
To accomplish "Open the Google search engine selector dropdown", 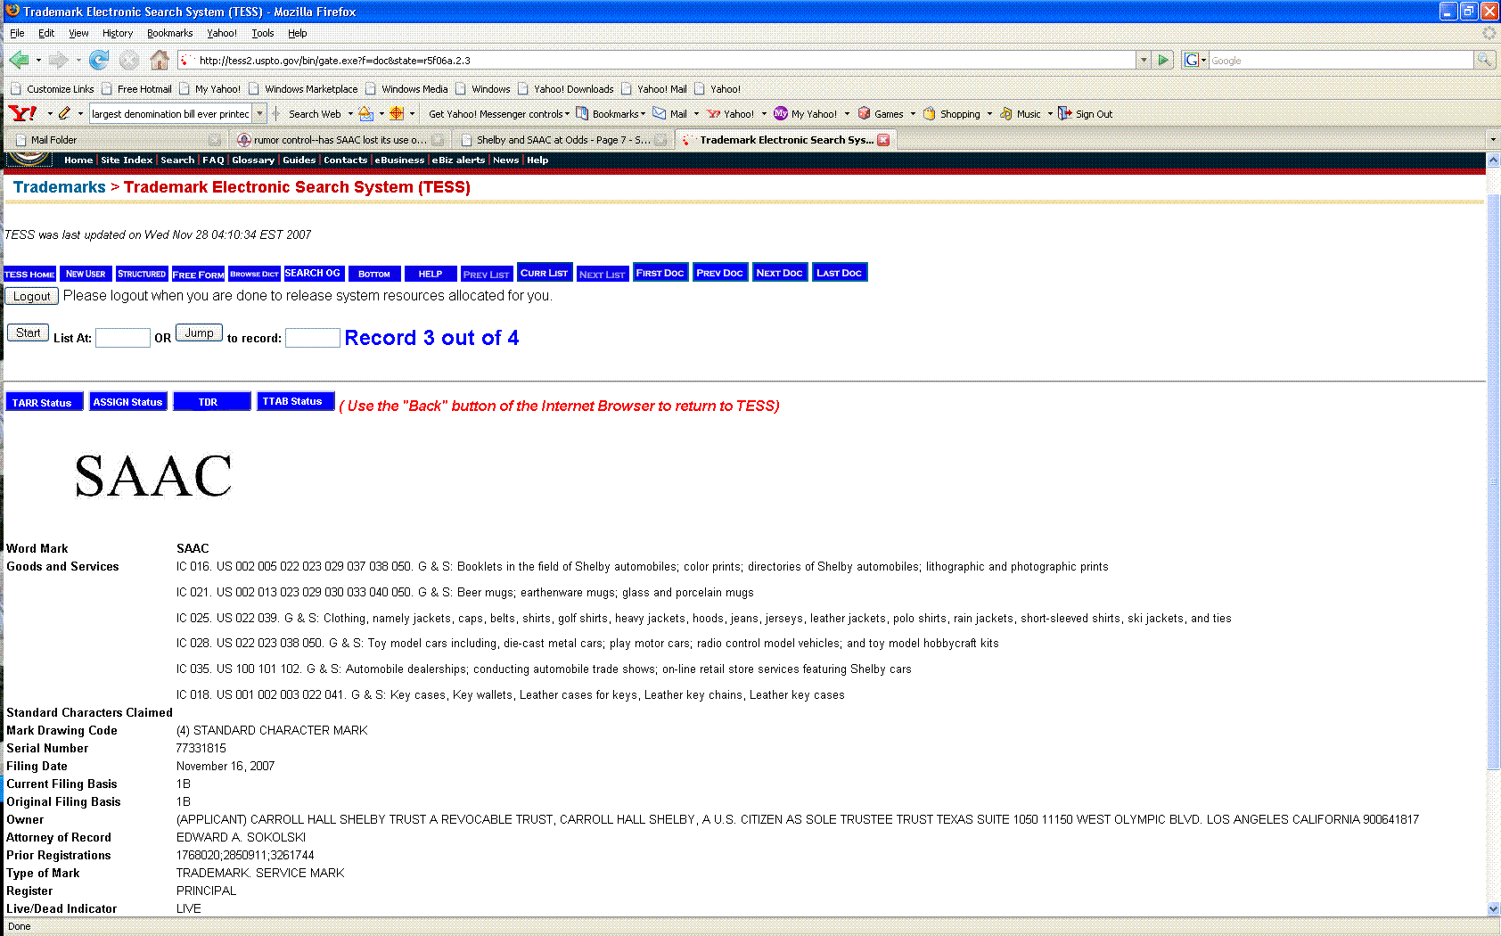I will pos(1195,60).
